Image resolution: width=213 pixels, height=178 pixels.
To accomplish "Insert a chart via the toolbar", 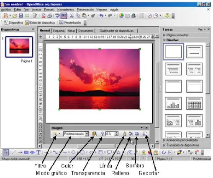I will click(121, 16).
